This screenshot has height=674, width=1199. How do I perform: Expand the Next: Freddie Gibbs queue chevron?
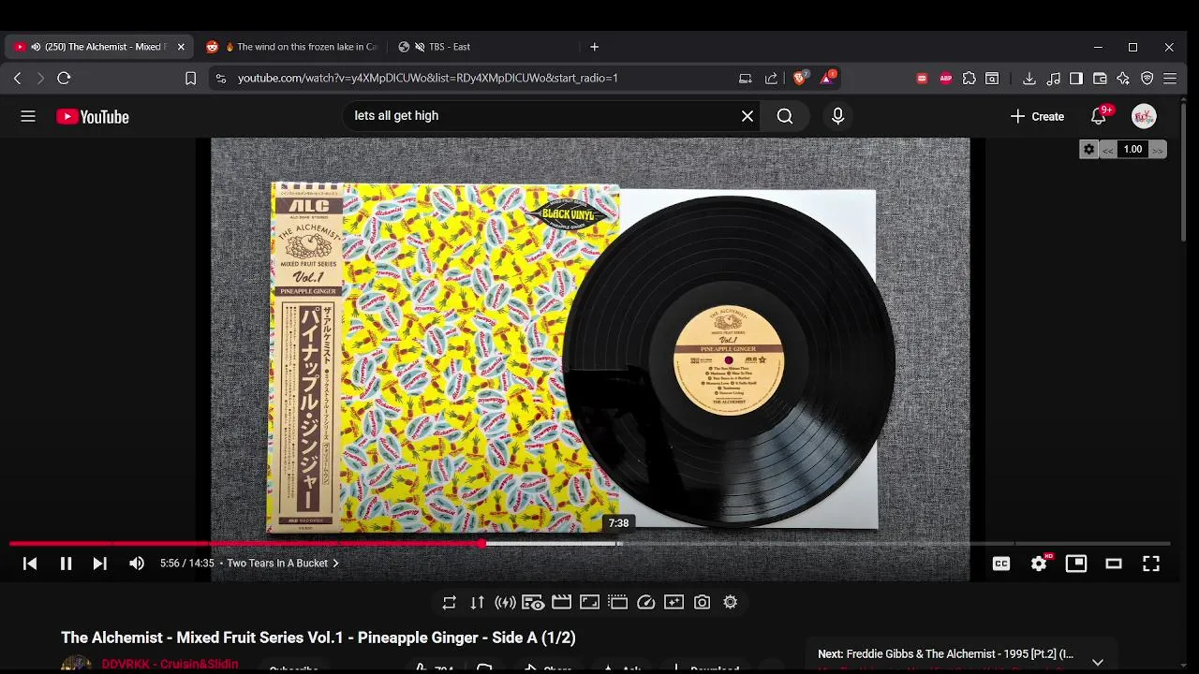(x=1098, y=661)
